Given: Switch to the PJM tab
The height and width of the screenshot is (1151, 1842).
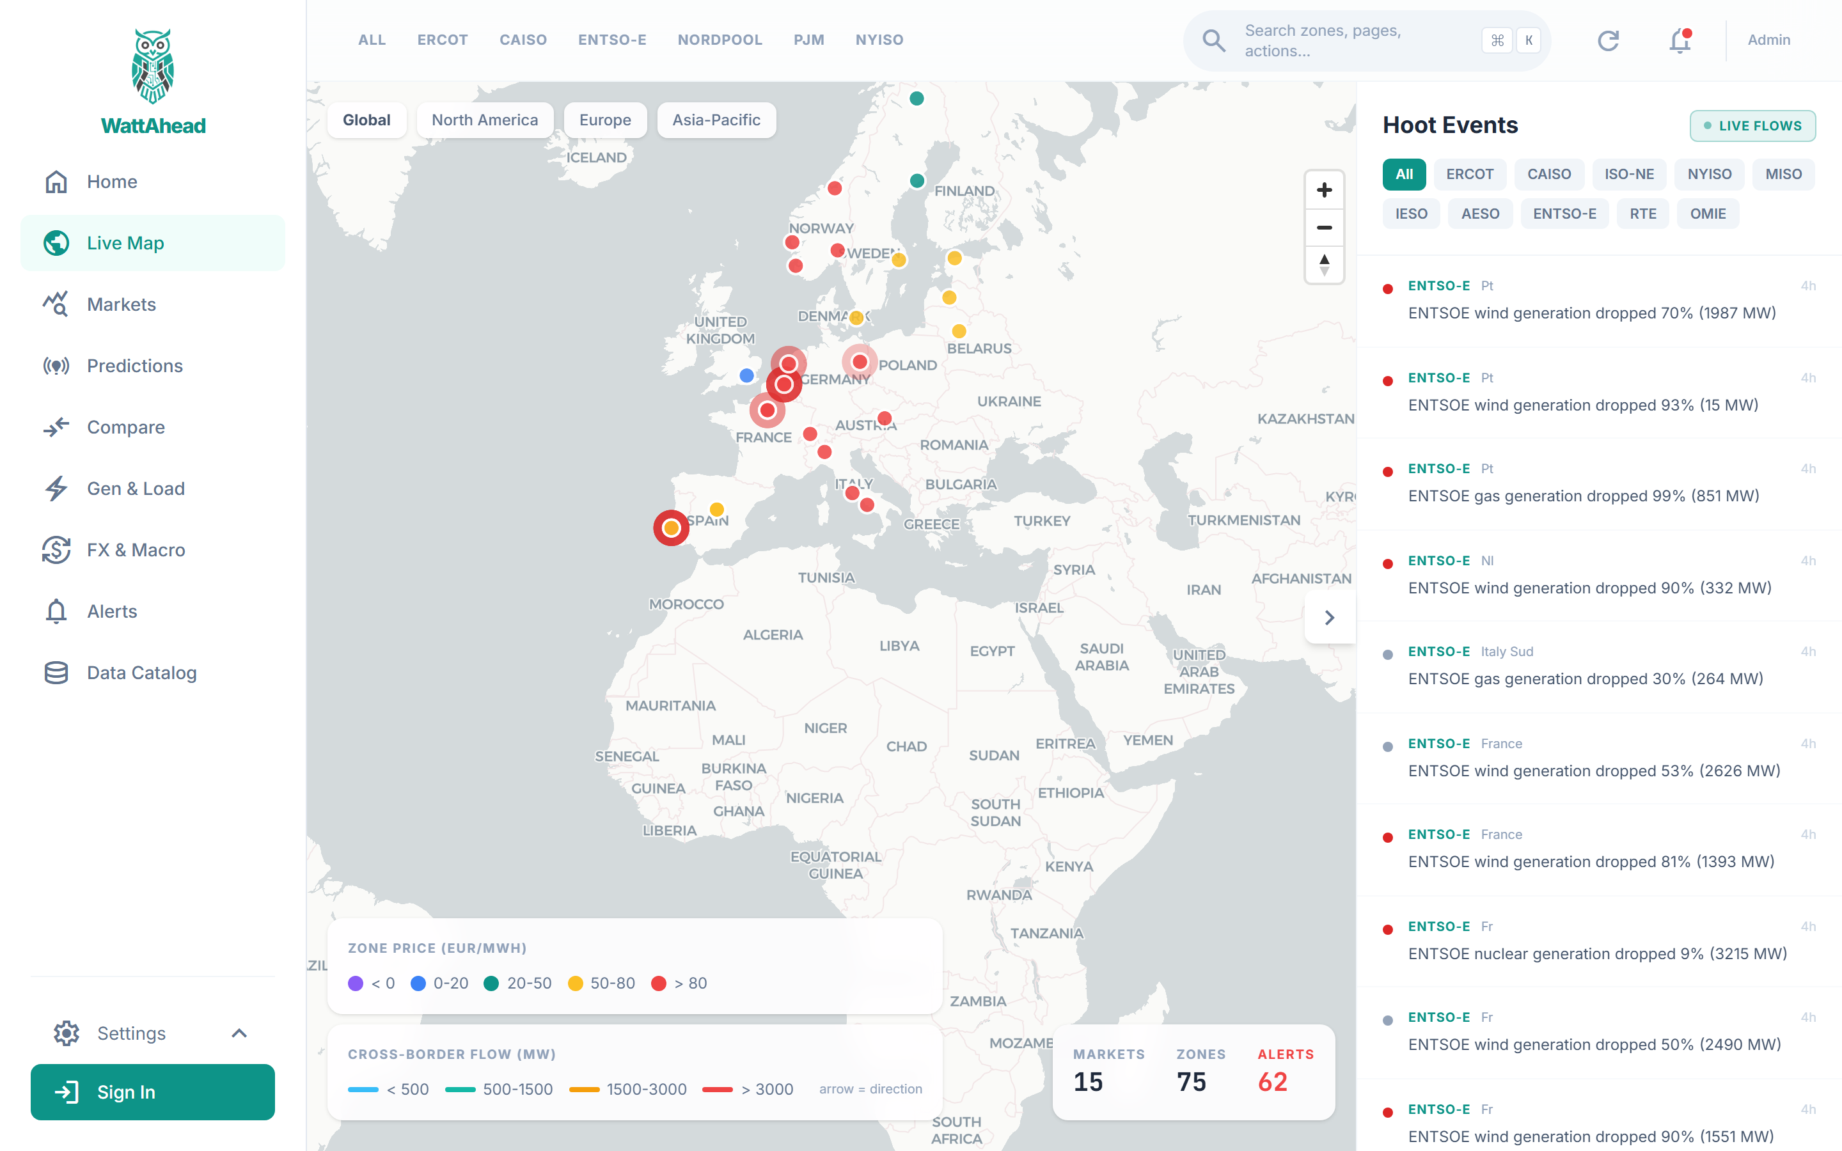Looking at the screenshot, I should click(x=809, y=40).
